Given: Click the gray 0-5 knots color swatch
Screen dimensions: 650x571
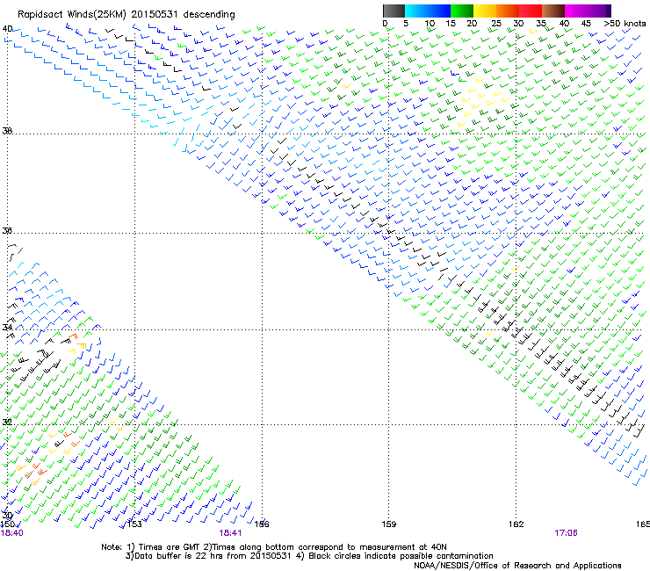Looking at the screenshot, I should (394, 11).
